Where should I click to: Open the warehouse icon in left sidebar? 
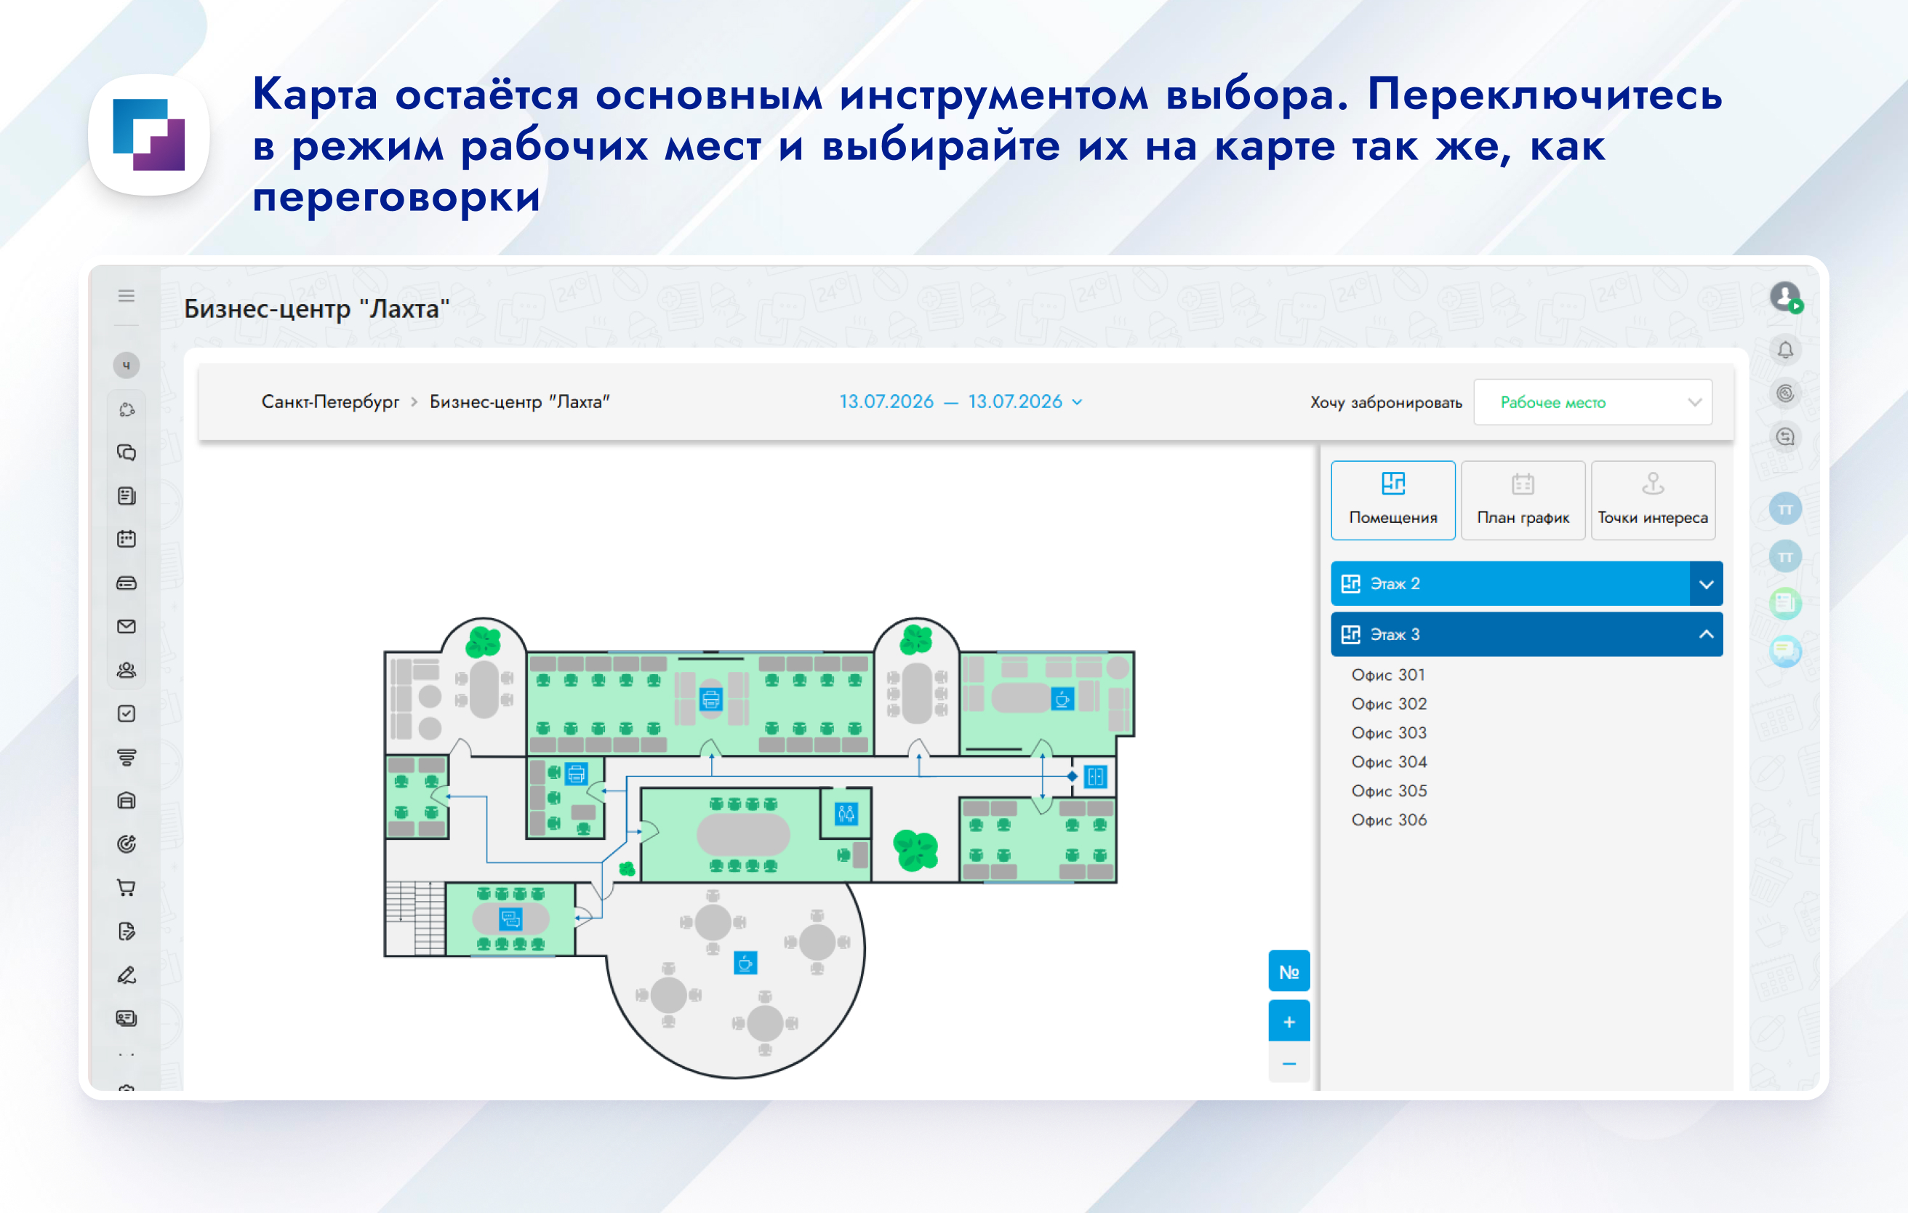(126, 800)
